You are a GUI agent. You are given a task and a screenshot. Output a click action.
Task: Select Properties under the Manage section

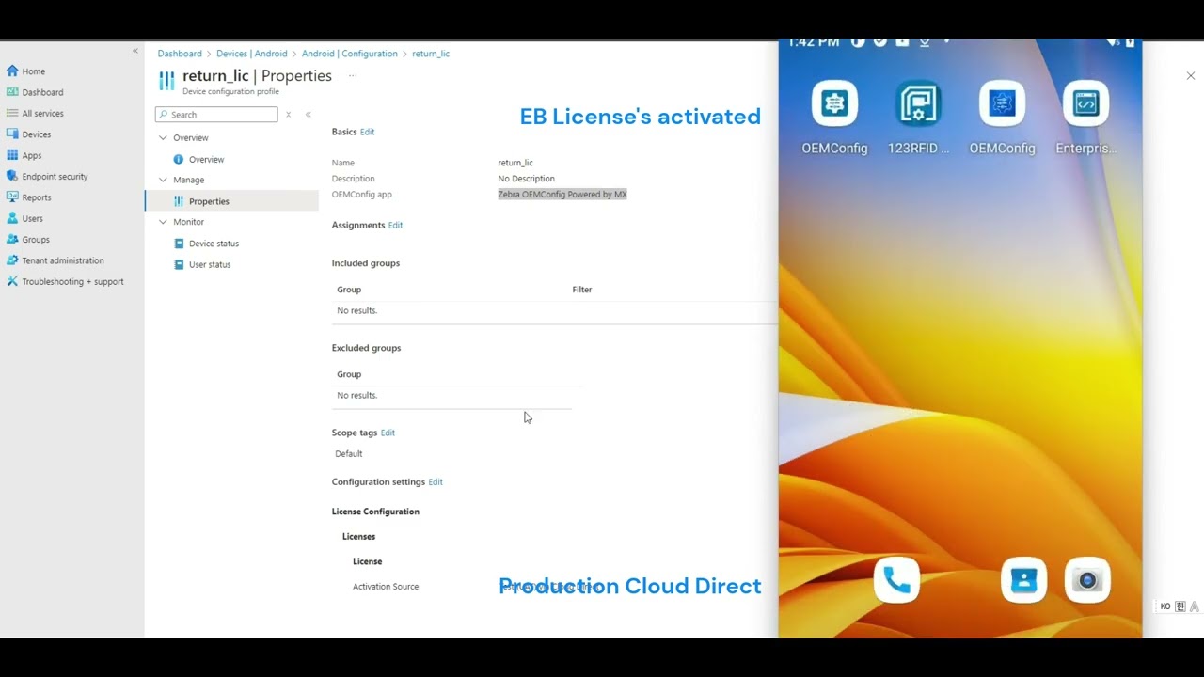[x=208, y=201]
